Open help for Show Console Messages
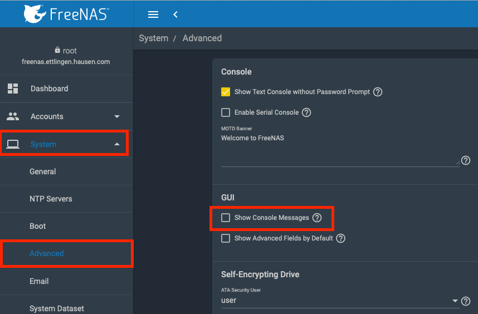The width and height of the screenshot is (478, 314). tap(317, 218)
